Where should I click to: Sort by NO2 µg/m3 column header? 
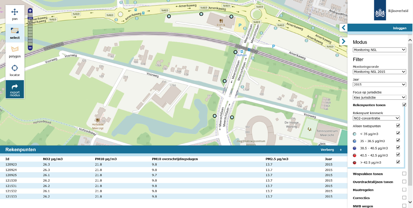point(53,159)
